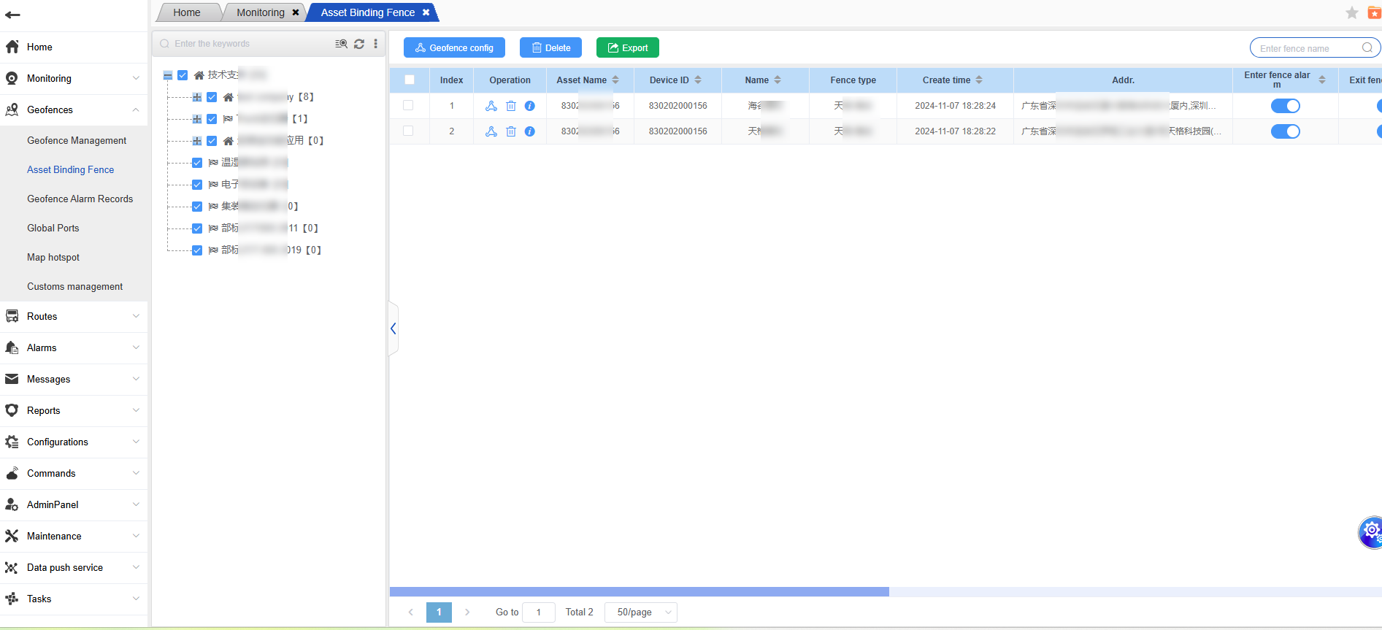Open the three-dot menu in tree panel
Viewport: 1382px width, 630px height.
[376, 44]
